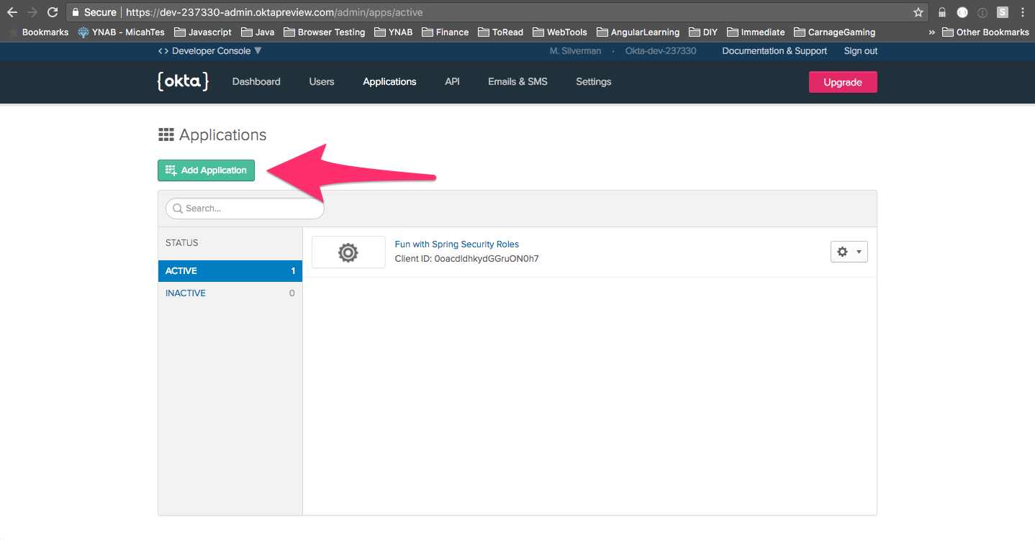This screenshot has width=1035, height=540.
Task: Open the Dashboard tab
Action: pyautogui.click(x=256, y=82)
